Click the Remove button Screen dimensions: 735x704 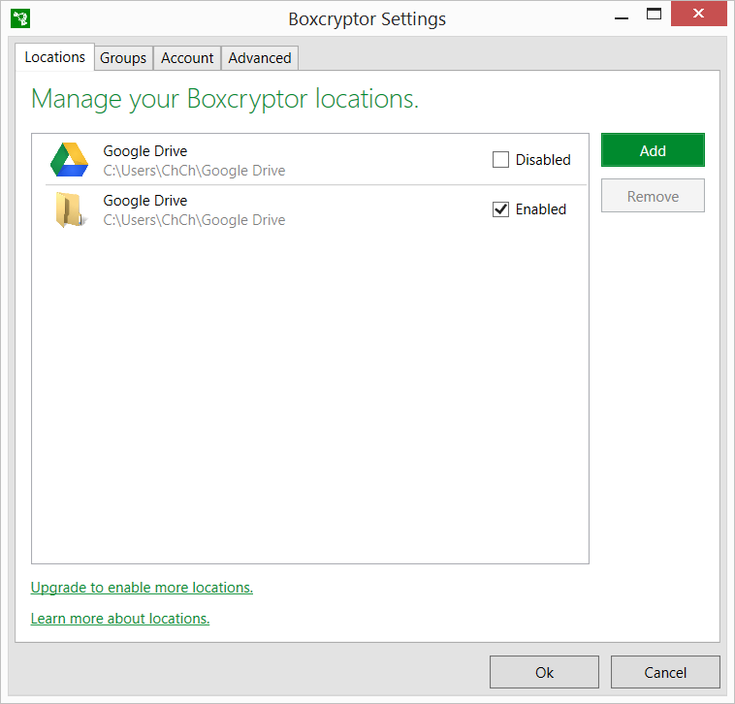[653, 196]
